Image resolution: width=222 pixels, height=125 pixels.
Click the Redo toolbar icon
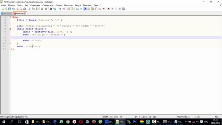click(x=46, y=9)
